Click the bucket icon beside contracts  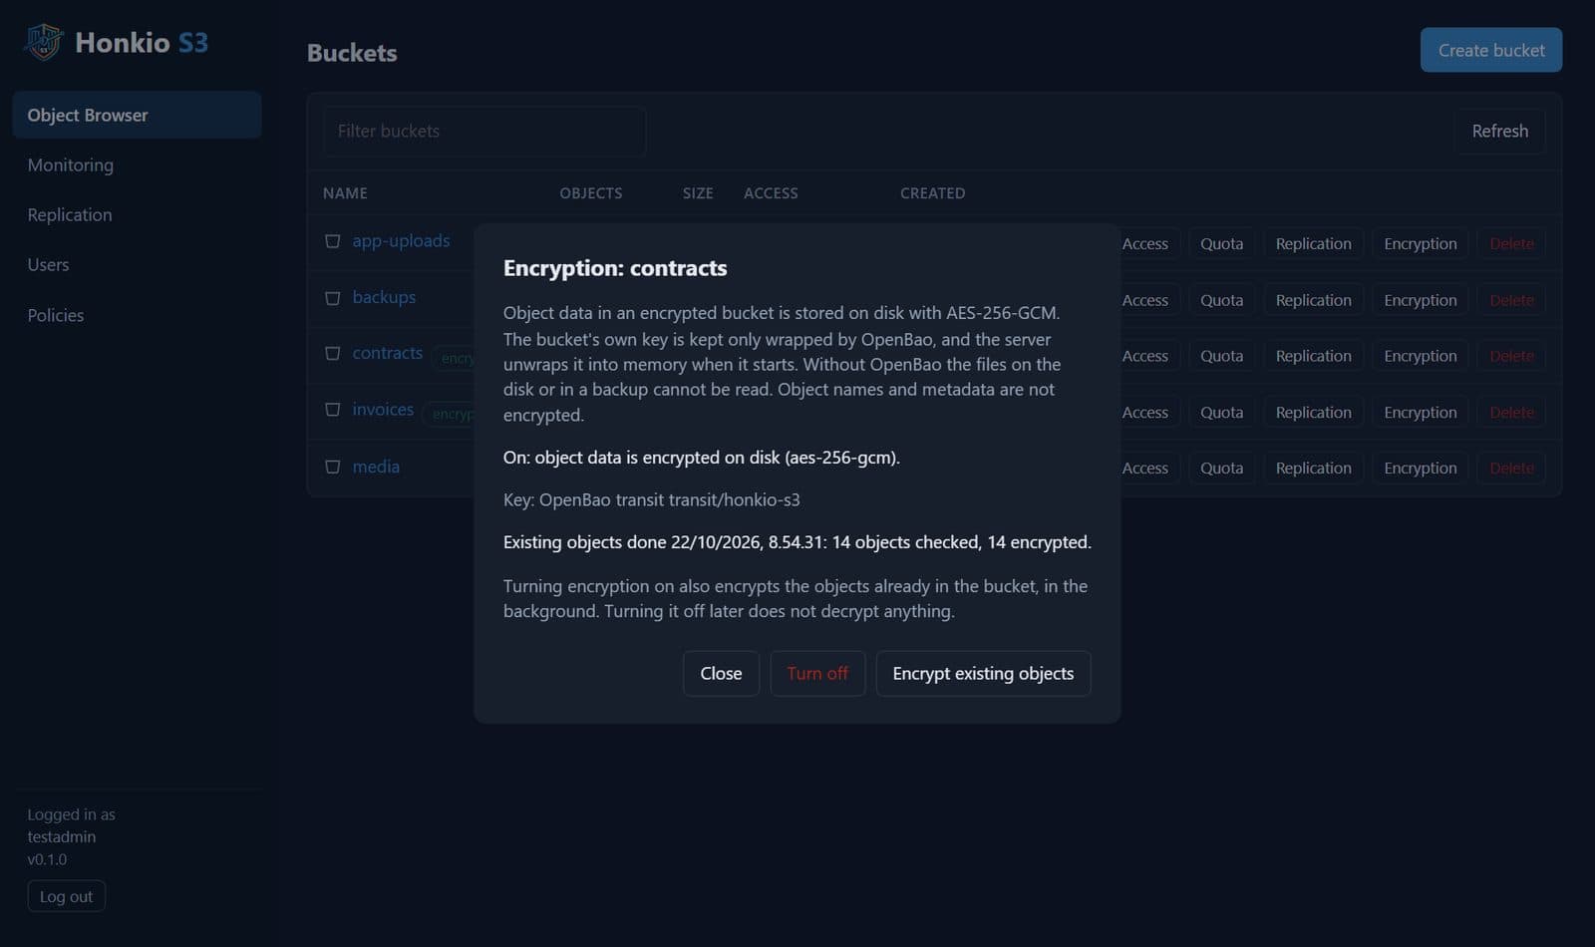click(x=333, y=354)
